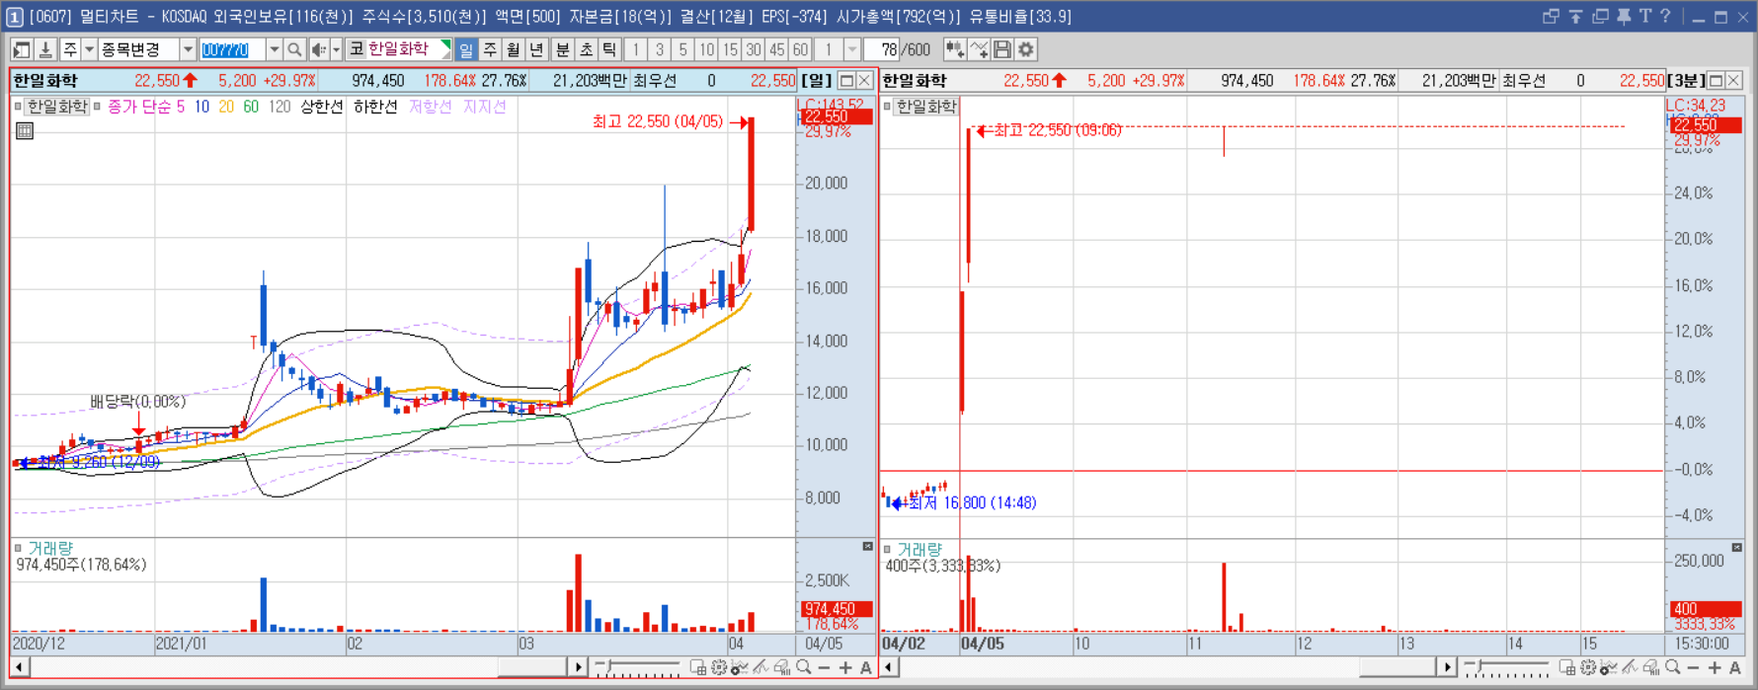Maximize the daily (일) chart pane
The image size is (1758, 690).
tap(846, 81)
